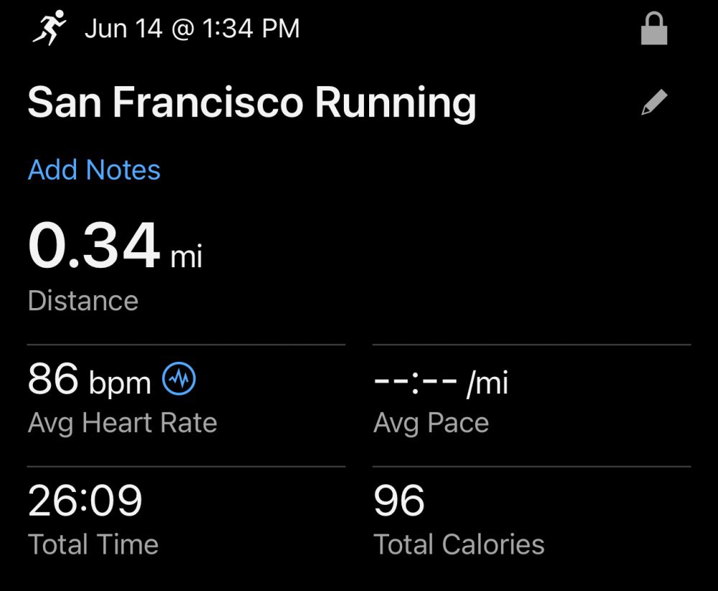This screenshot has height=591, width=718.
Task: Select the Avg Pace label
Action: [x=431, y=423]
